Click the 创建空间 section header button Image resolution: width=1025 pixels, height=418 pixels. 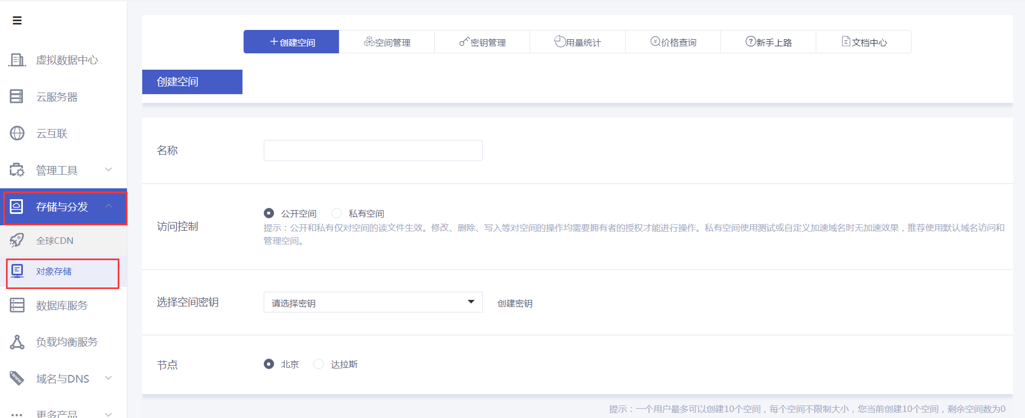click(x=192, y=82)
